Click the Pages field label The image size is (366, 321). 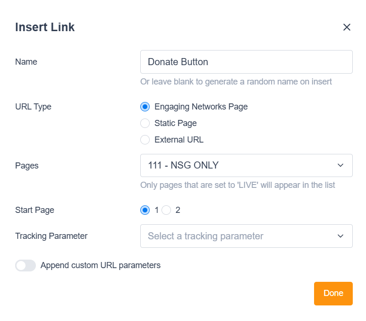coord(27,166)
